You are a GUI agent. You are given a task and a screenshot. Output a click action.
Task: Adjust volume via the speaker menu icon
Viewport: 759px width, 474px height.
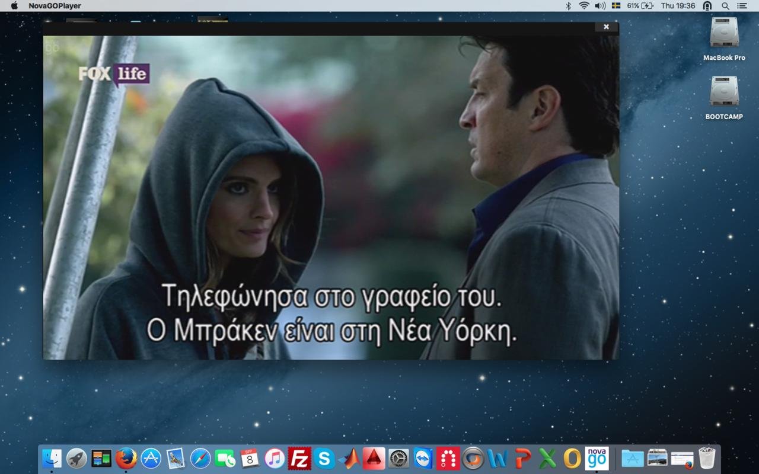tap(599, 6)
